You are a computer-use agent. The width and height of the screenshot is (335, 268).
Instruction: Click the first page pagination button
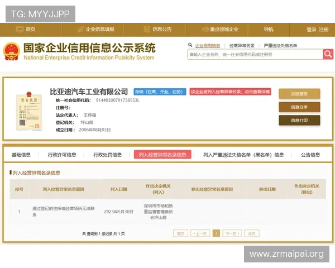pyautogui.click(x=180, y=233)
